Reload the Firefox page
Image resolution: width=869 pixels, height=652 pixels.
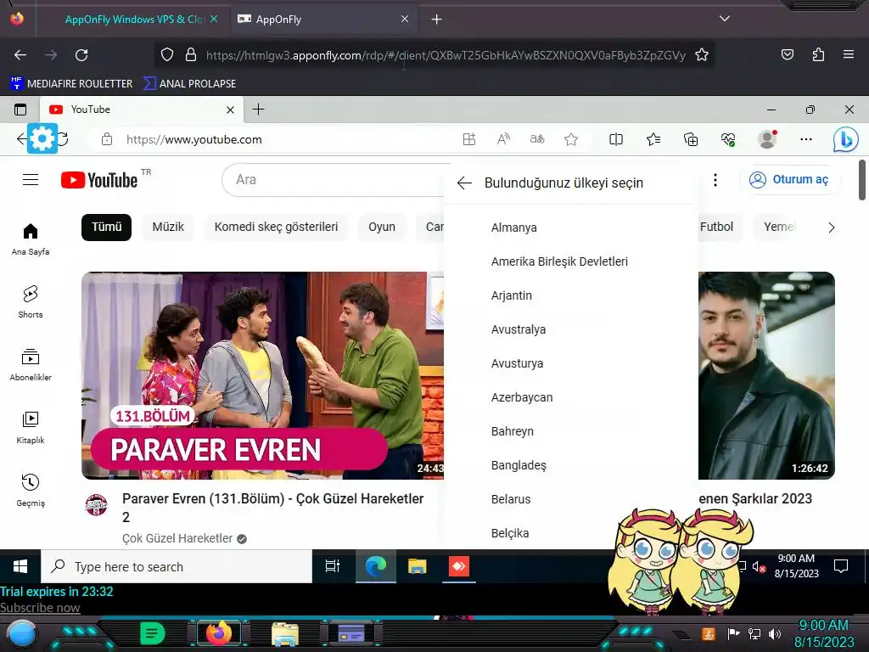tap(81, 55)
